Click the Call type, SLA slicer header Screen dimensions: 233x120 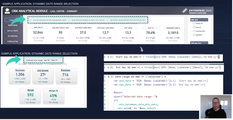[x=199, y=43]
